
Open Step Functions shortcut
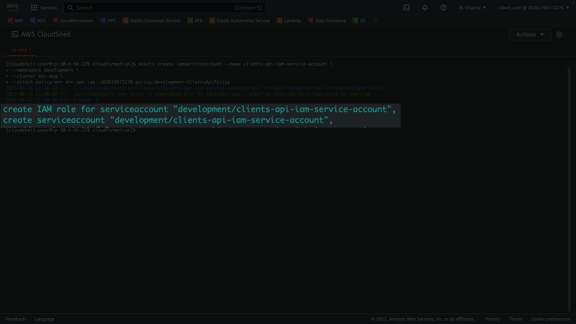(x=327, y=20)
